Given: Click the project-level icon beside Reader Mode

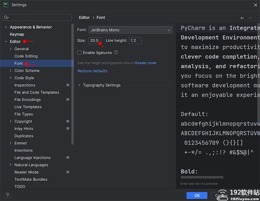Looking at the screenshot, I should click(68, 172).
